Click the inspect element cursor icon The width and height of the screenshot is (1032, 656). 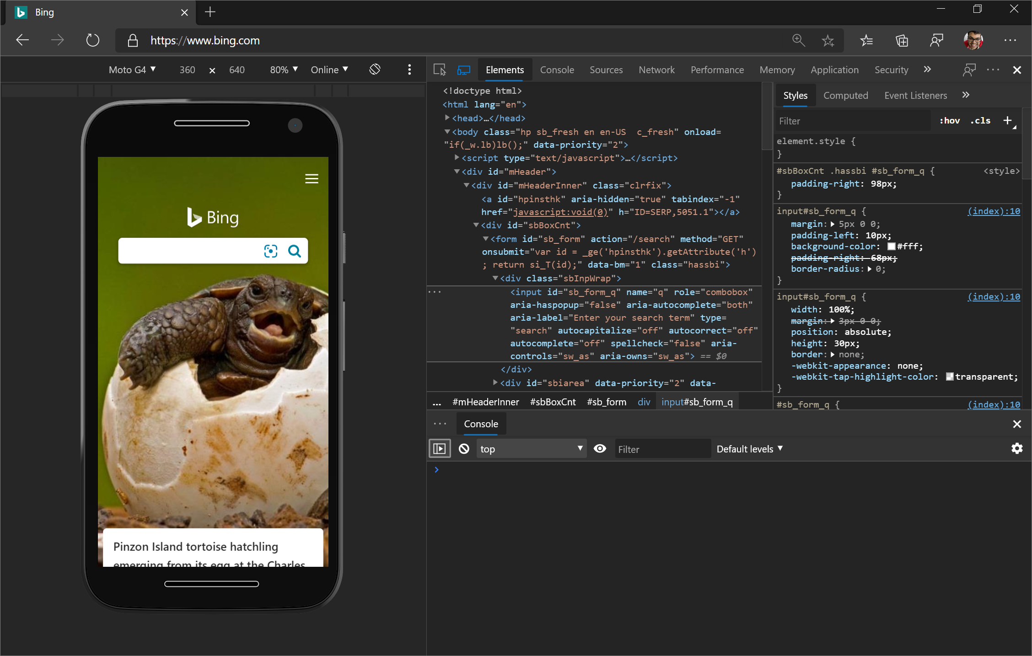point(440,69)
